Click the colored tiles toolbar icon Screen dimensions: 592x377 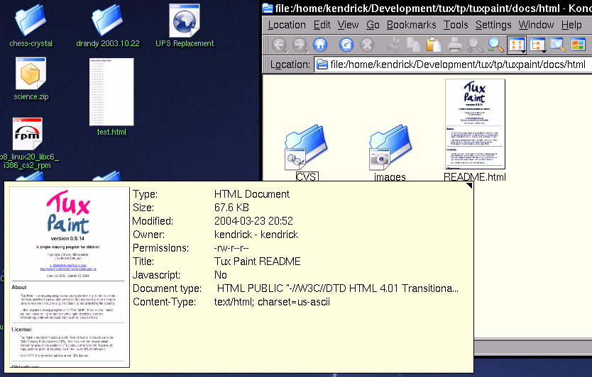[x=578, y=45]
